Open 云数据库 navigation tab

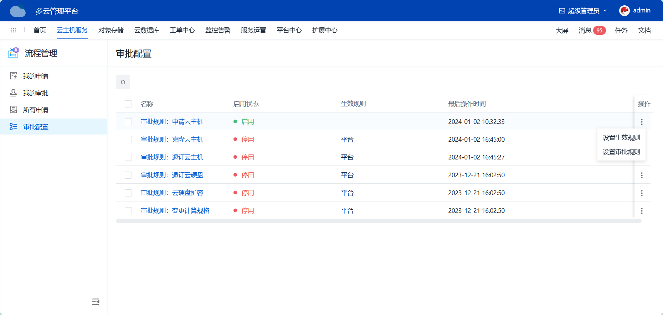click(x=147, y=30)
